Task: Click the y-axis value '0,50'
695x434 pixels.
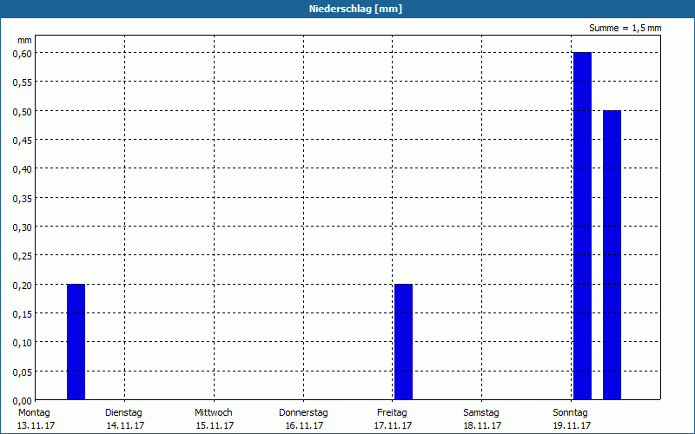Action: click(23, 112)
